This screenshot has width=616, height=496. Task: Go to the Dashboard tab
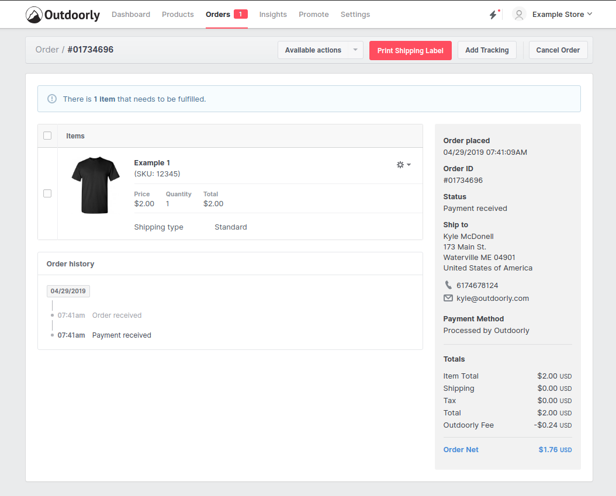131,15
